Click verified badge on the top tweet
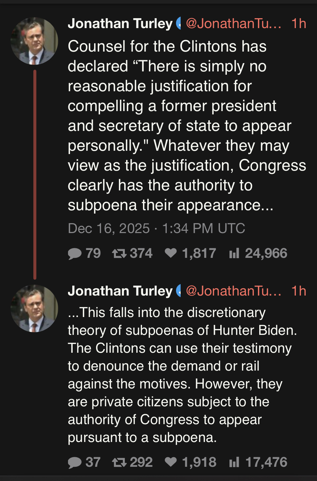Screen dimensions: 317x481 179,23
